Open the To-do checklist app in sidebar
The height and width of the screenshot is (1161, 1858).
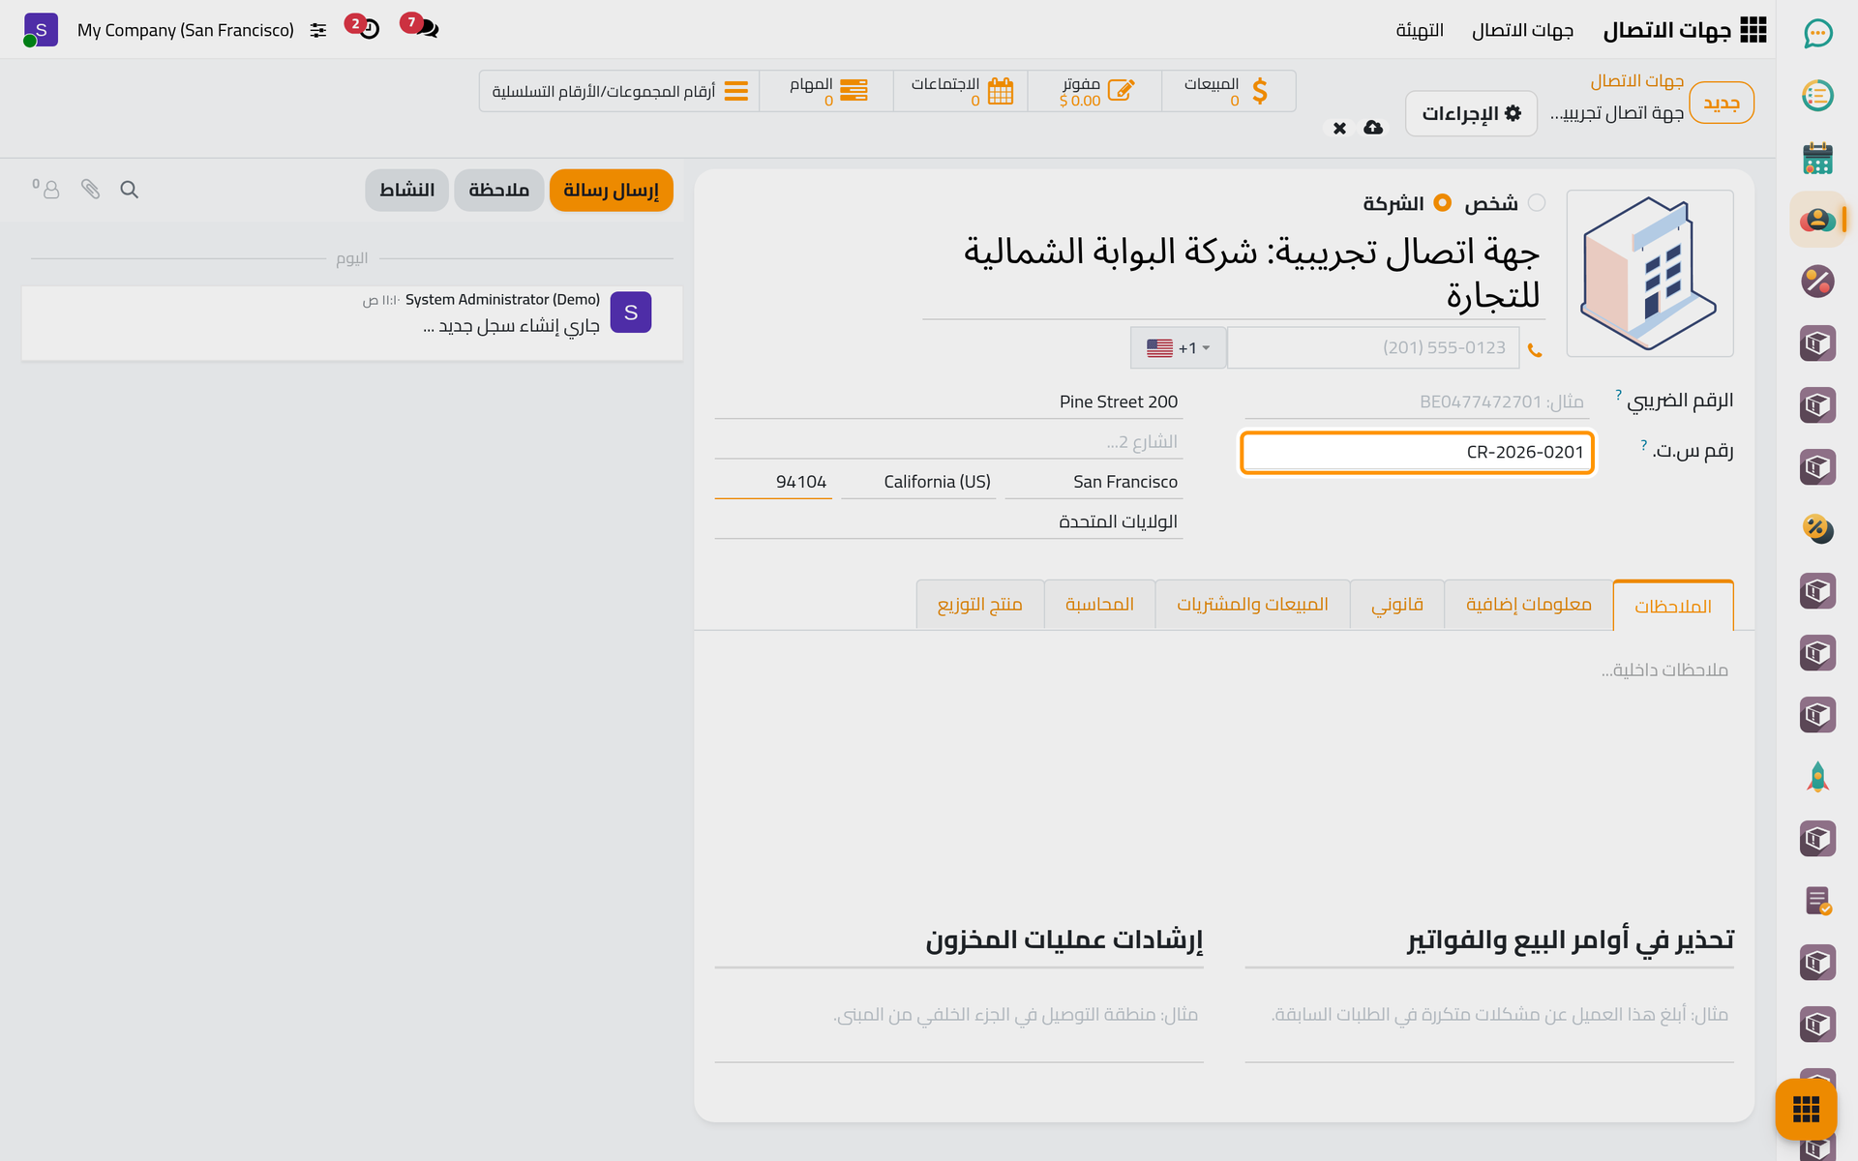(x=1817, y=96)
